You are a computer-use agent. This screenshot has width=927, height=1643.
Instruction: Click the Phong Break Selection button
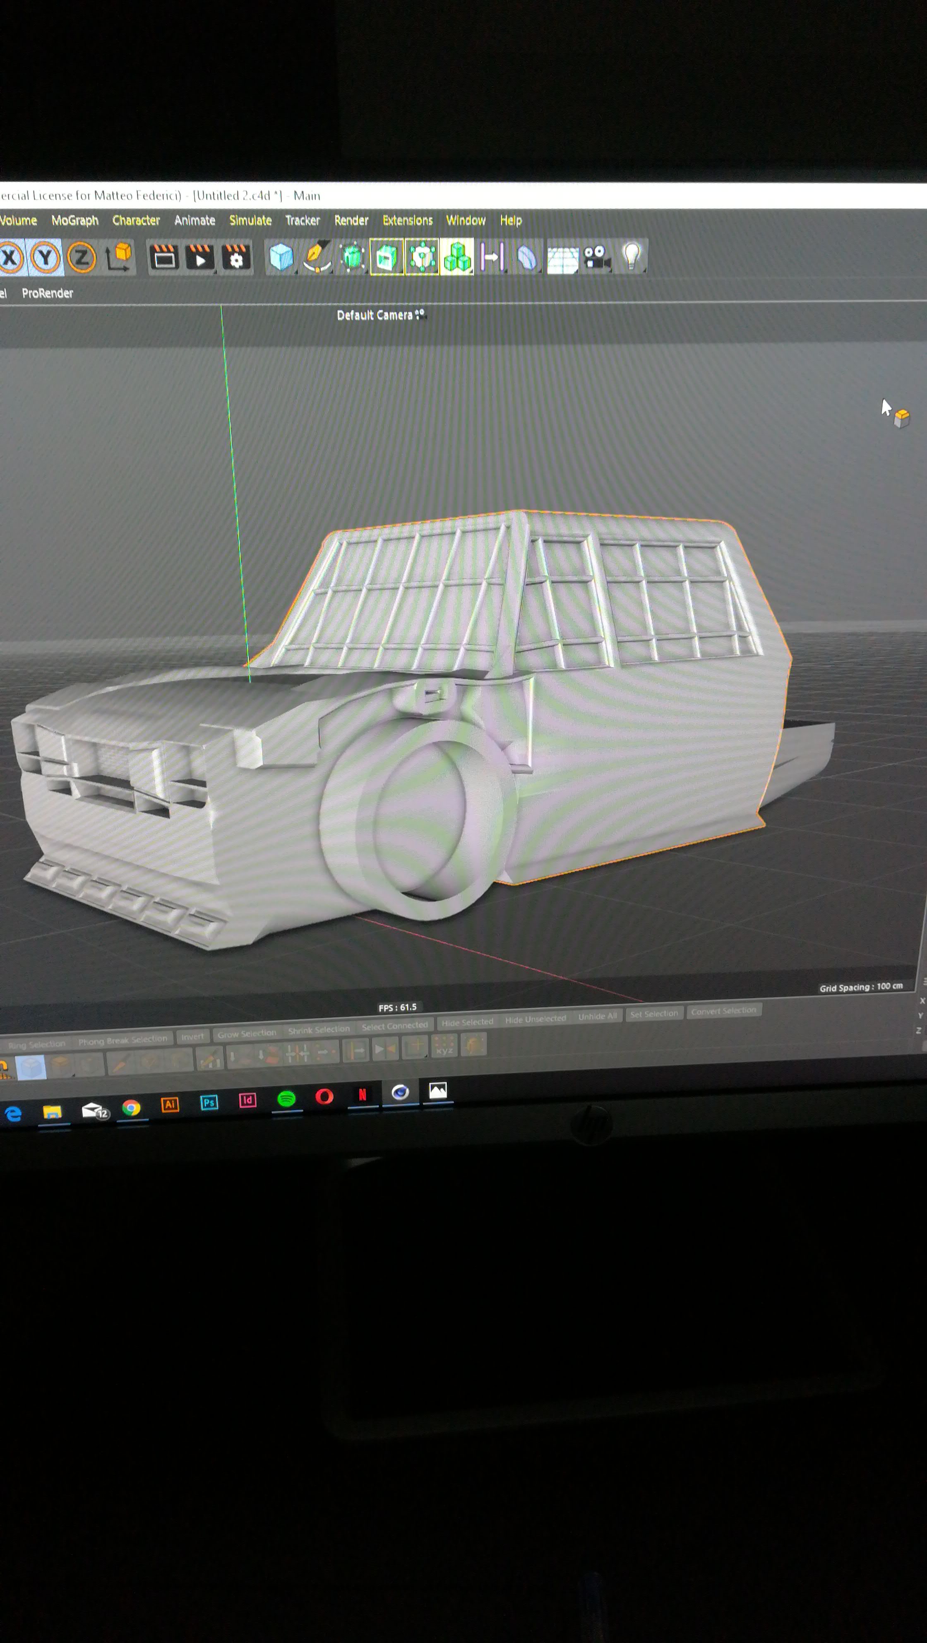pos(122,1040)
